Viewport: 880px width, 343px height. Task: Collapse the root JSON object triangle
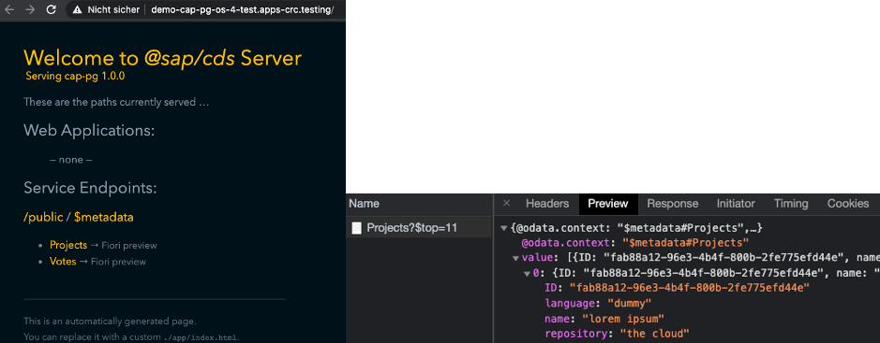click(x=504, y=228)
